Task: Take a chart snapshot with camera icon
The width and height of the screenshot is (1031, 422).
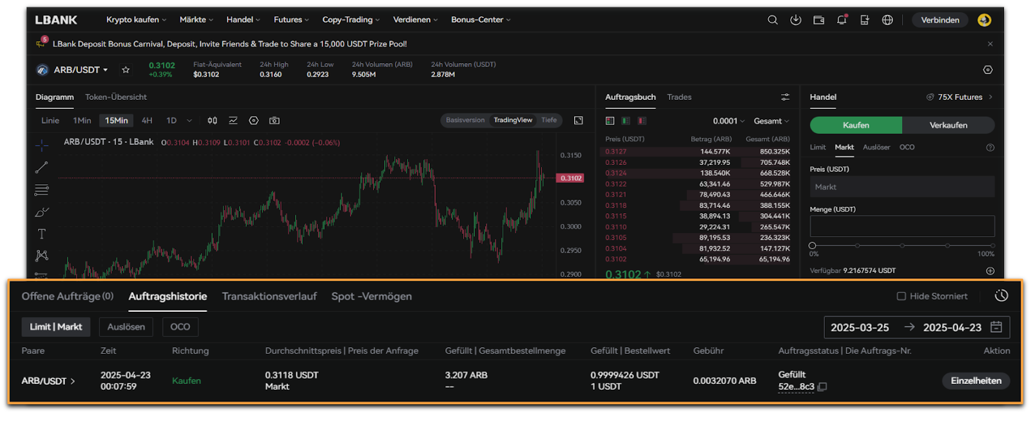Action: point(275,120)
